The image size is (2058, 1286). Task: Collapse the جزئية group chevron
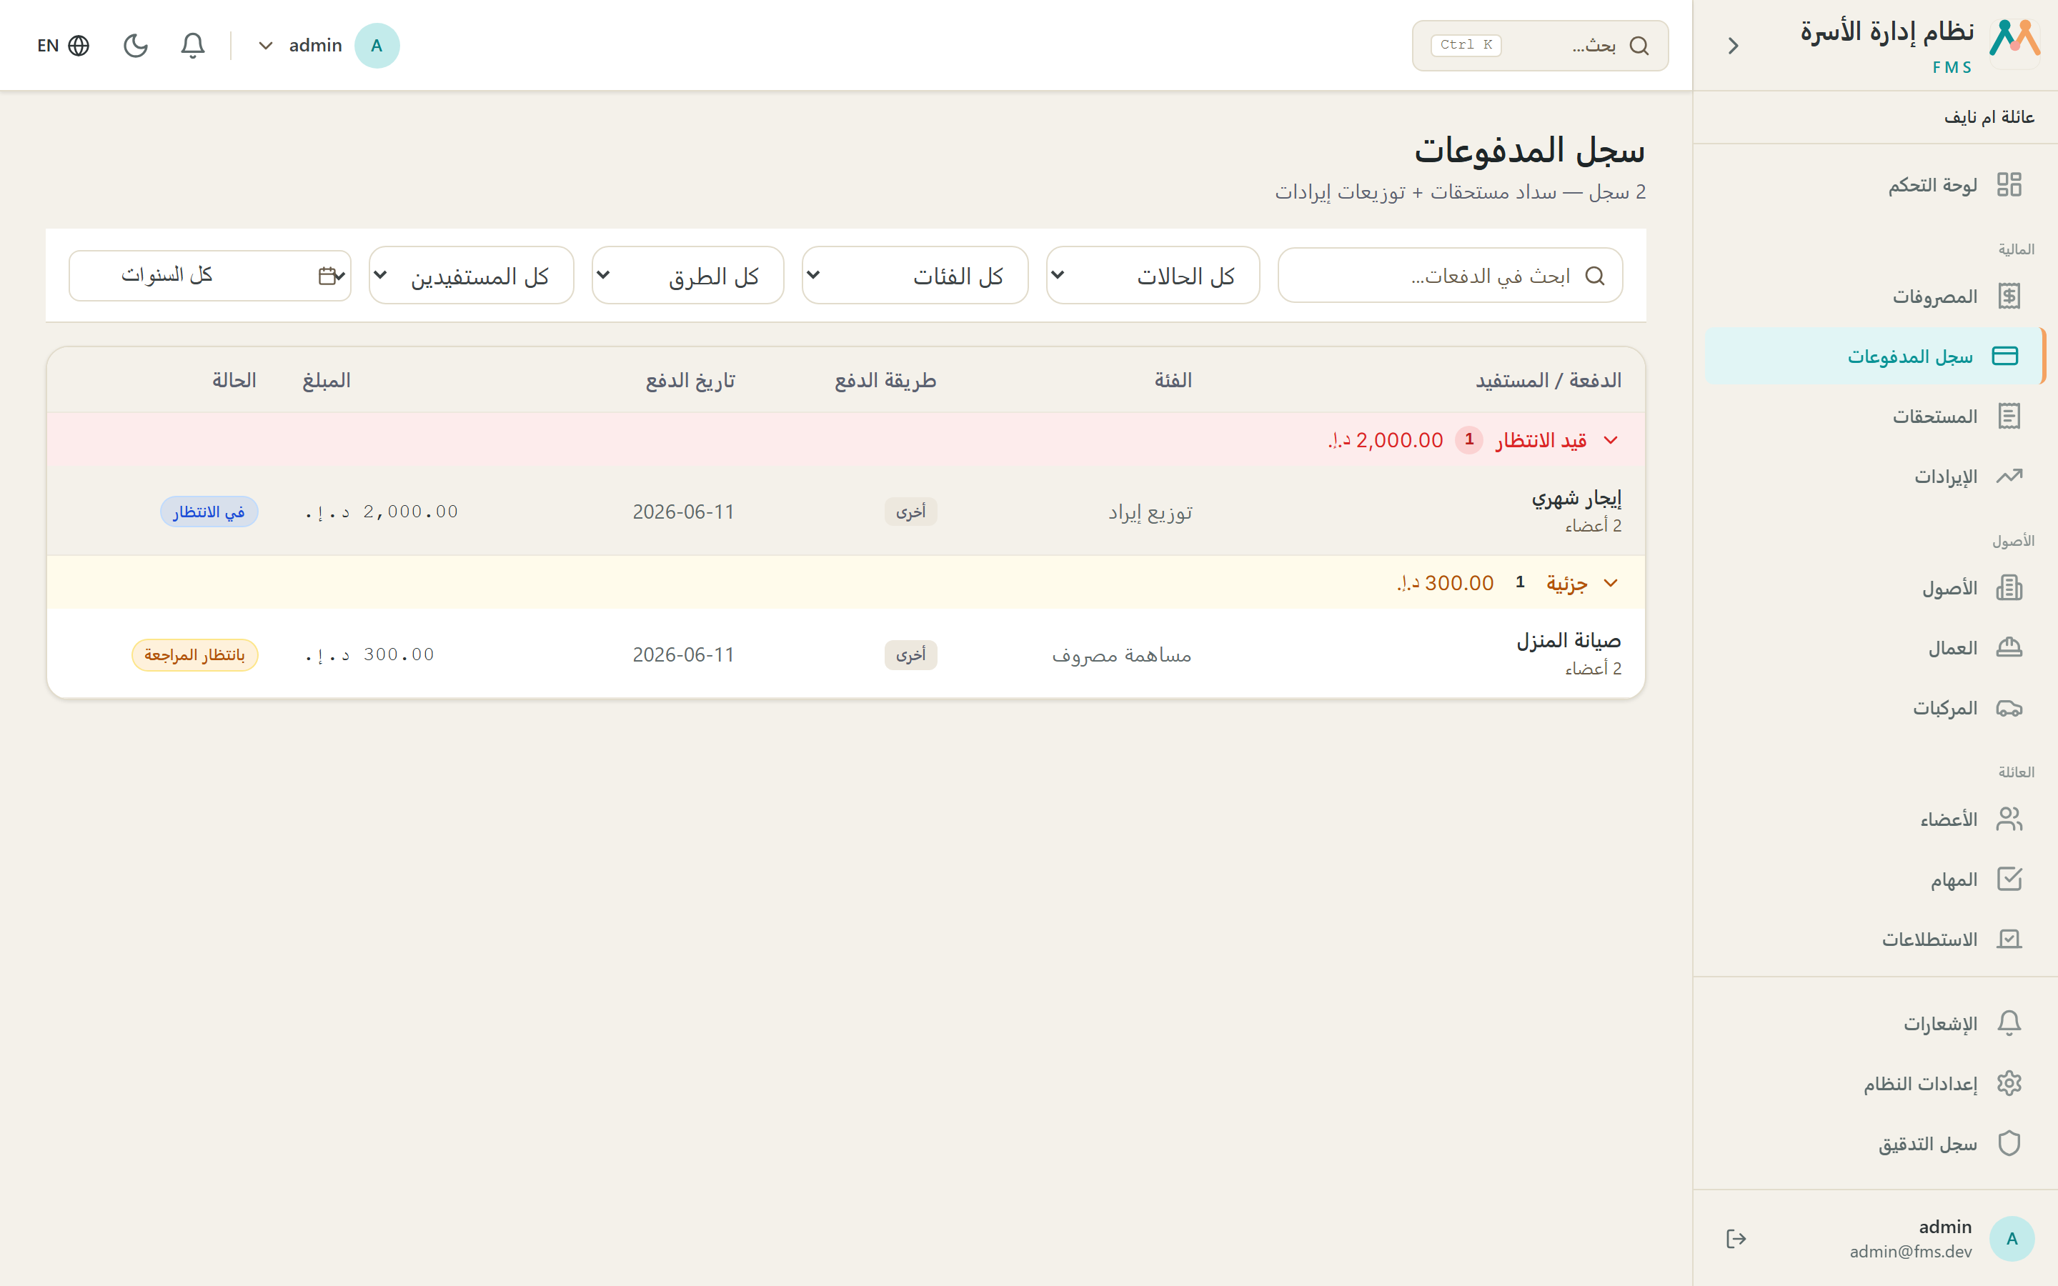click(1610, 582)
